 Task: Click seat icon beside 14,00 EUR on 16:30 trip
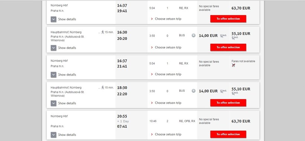223,36
